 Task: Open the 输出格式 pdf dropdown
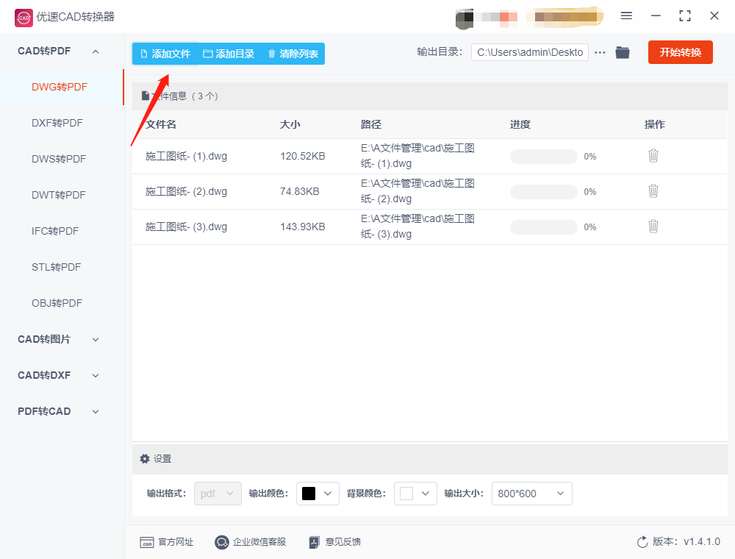pyautogui.click(x=218, y=494)
